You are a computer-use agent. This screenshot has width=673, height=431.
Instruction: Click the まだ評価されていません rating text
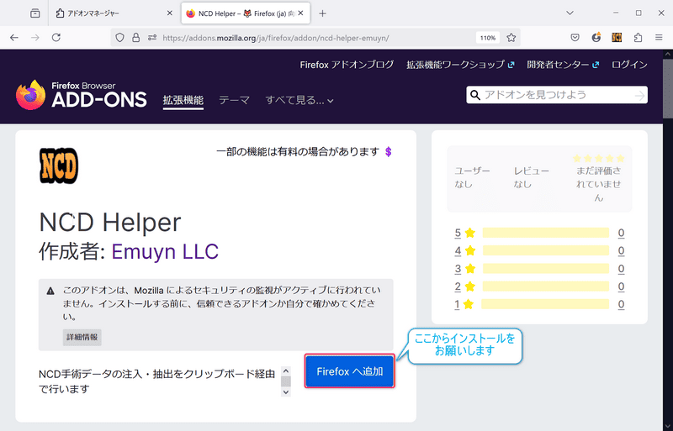(598, 184)
